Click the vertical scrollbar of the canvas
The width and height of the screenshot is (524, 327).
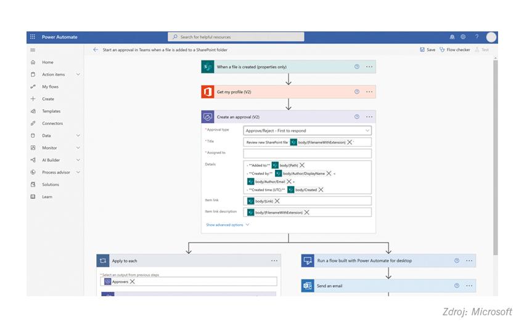point(495,157)
